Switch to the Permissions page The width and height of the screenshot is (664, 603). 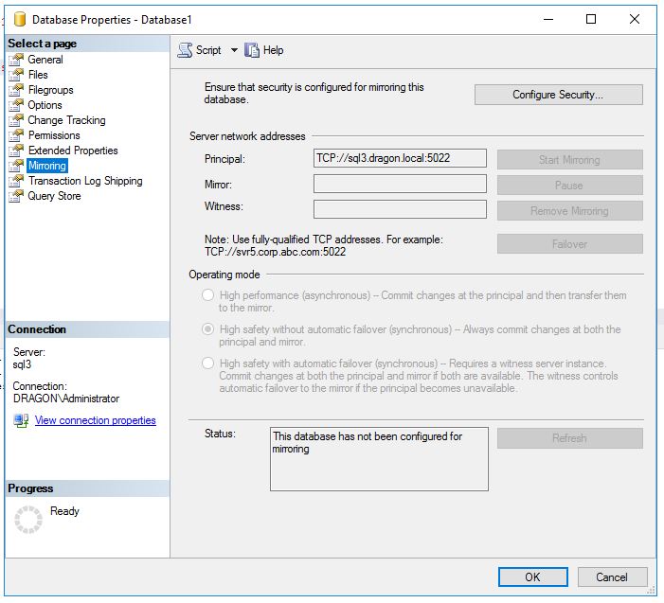click(x=54, y=135)
